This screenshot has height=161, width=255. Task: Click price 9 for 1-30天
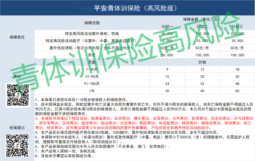pyautogui.click(x=167, y=69)
